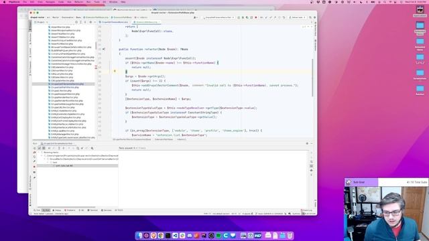Open EntityManagerRector.php in Project tree
Screen dimensions: 429x241
64,134
